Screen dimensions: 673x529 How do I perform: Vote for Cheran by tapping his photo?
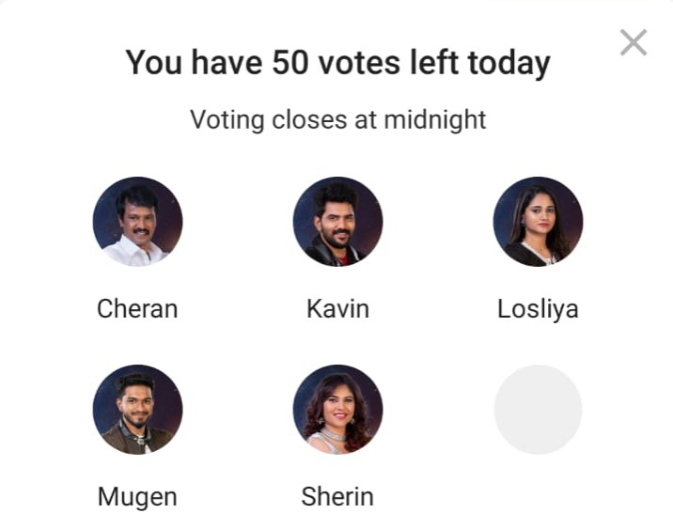[138, 222]
